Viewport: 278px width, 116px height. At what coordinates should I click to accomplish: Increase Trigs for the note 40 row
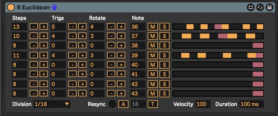pyautogui.click(x=82, y=65)
